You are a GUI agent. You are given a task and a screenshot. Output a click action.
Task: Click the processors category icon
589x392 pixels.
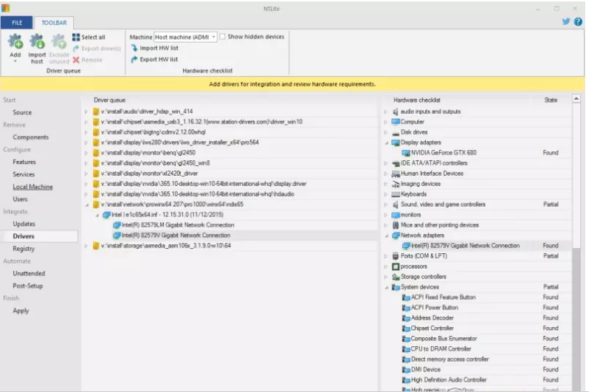tap(396, 267)
